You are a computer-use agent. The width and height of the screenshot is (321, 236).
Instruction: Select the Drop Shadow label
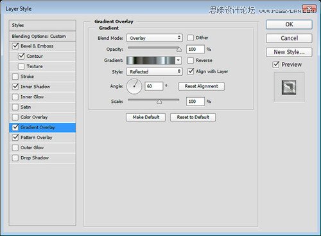click(35, 158)
